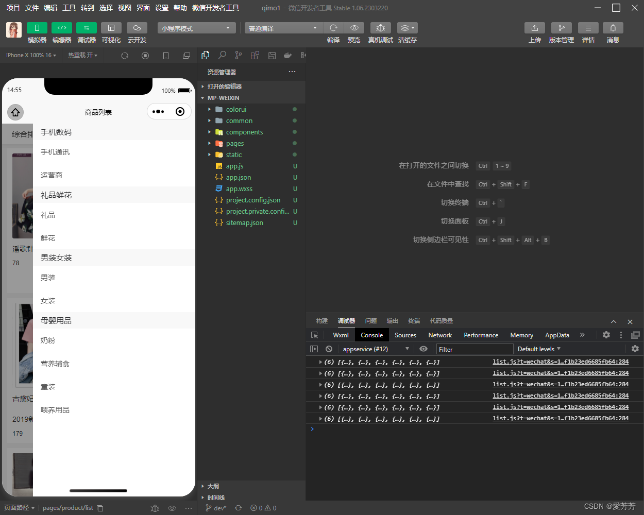
Task: Click the first list.js:284 source link
Action: [561, 362]
